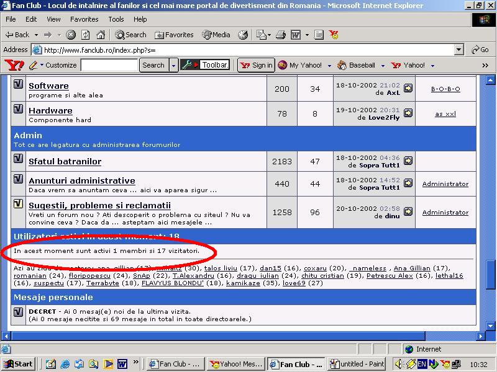Click status icon beside Software forum
The width and height of the screenshot is (497, 372).
19,84
